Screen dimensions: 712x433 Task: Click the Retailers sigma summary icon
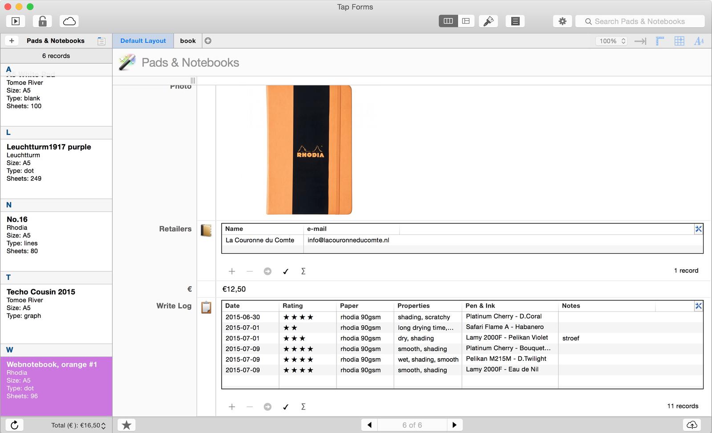tap(303, 271)
